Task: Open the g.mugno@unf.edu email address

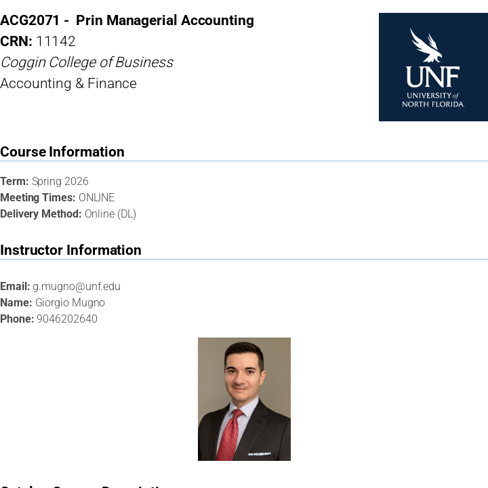Action: (x=77, y=287)
